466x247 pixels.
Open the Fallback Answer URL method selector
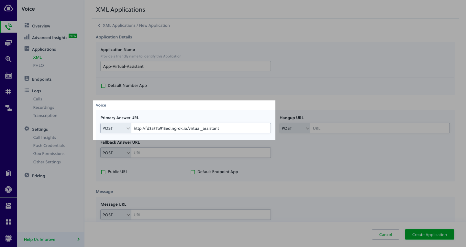tap(116, 152)
